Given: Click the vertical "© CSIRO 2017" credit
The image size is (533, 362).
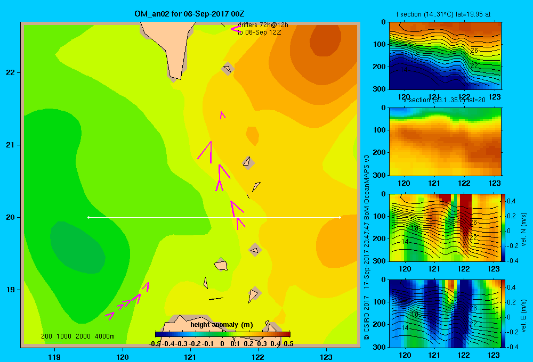Looking at the screenshot, I should (367, 318).
